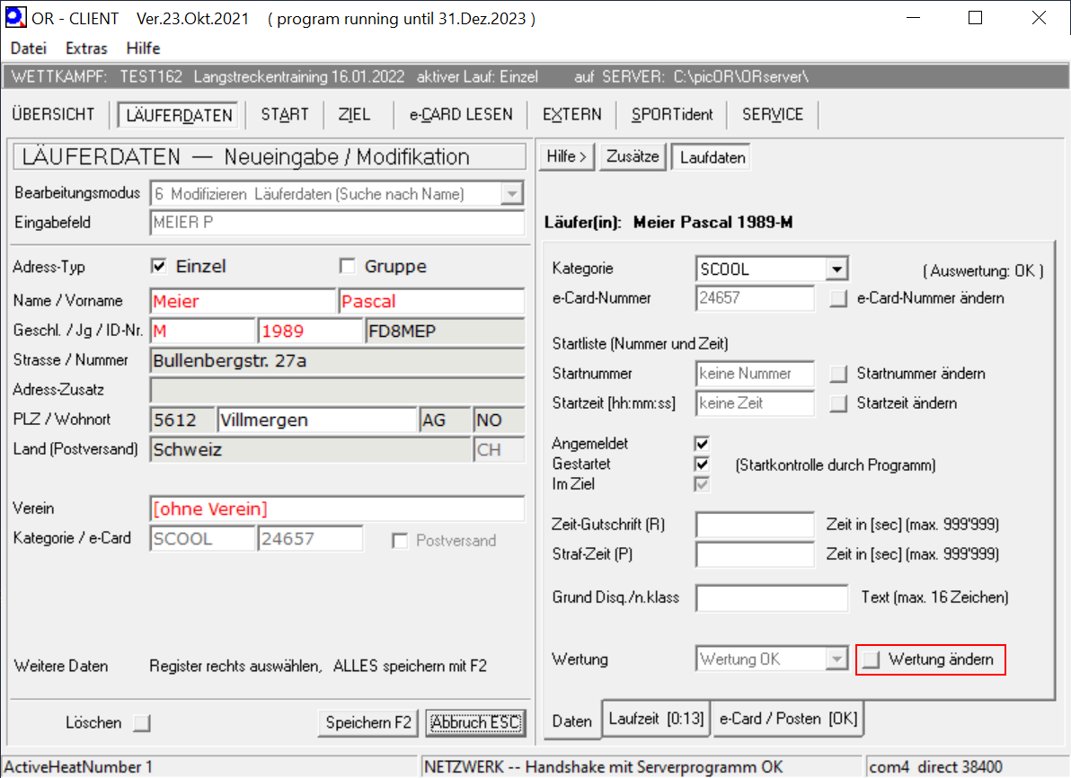1071x778 pixels.
Task: Open the SPORTident tab
Action: pos(672,115)
